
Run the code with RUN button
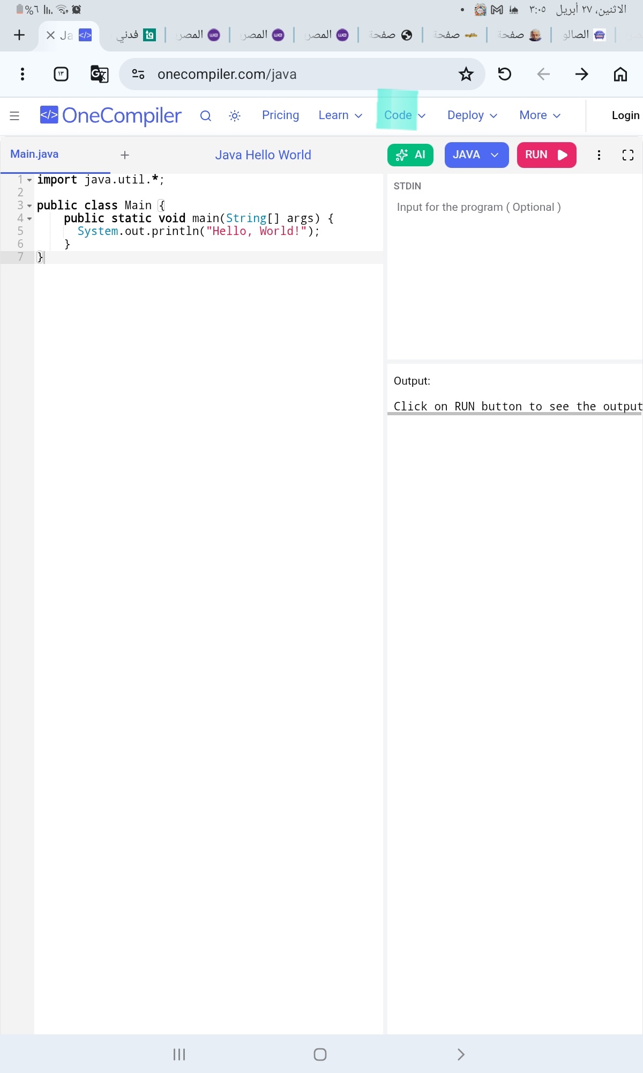click(x=547, y=155)
